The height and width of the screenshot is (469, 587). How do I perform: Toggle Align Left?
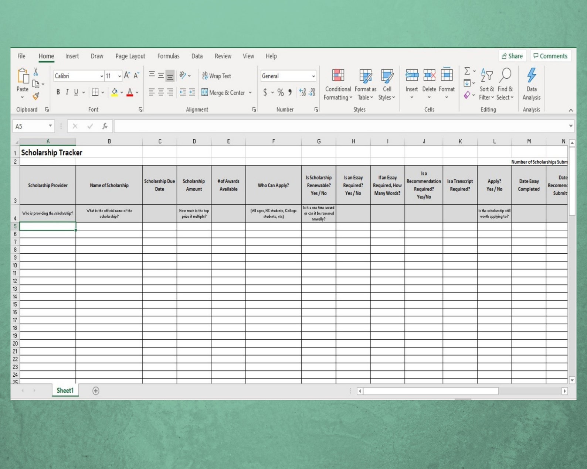coord(152,92)
